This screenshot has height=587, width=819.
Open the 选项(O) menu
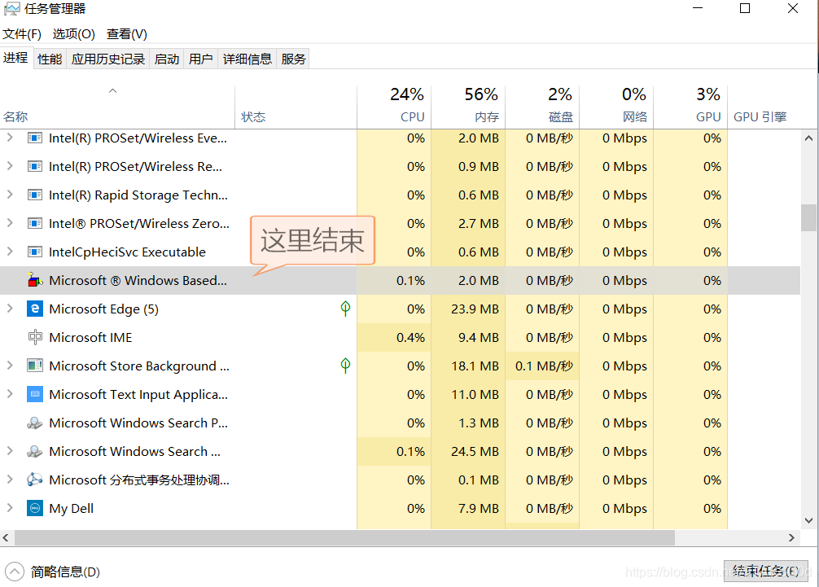(73, 34)
